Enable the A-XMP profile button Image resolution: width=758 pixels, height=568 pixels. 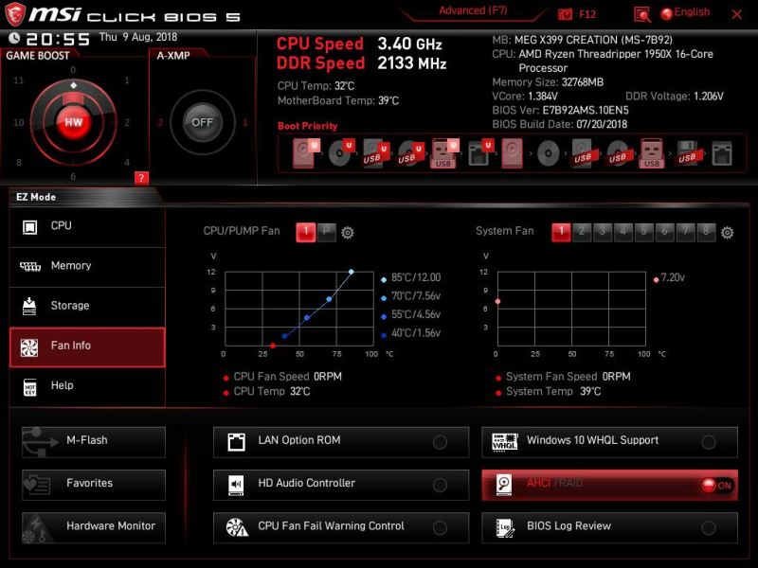coord(201,123)
